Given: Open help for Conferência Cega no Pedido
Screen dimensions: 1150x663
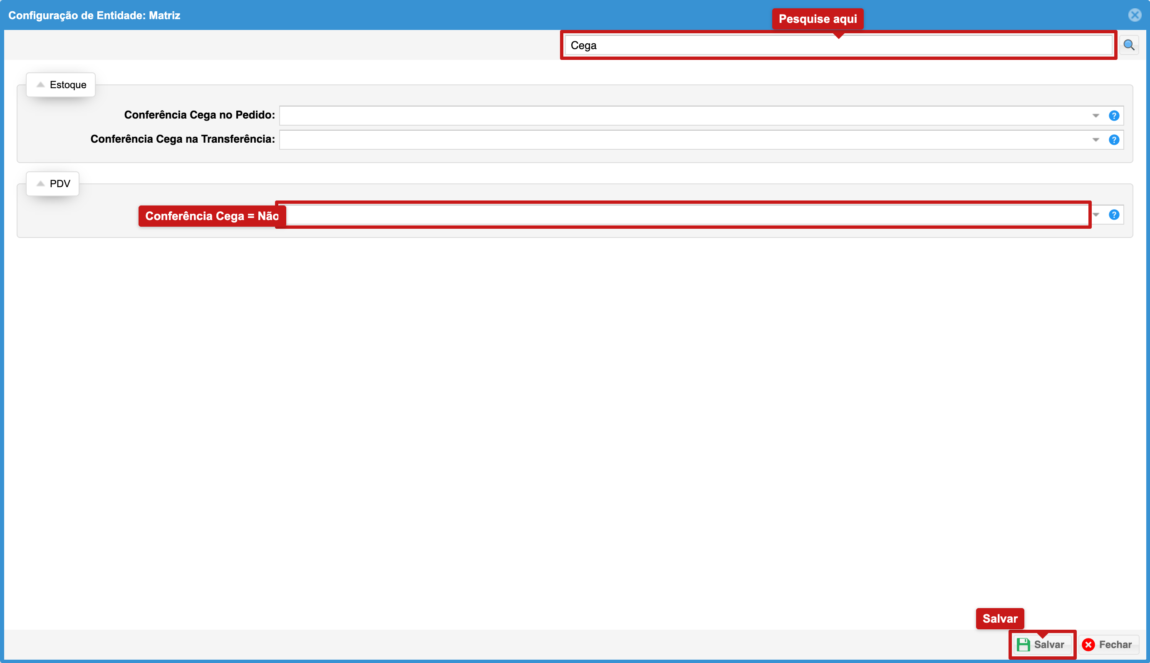Looking at the screenshot, I should (1113, 116).
